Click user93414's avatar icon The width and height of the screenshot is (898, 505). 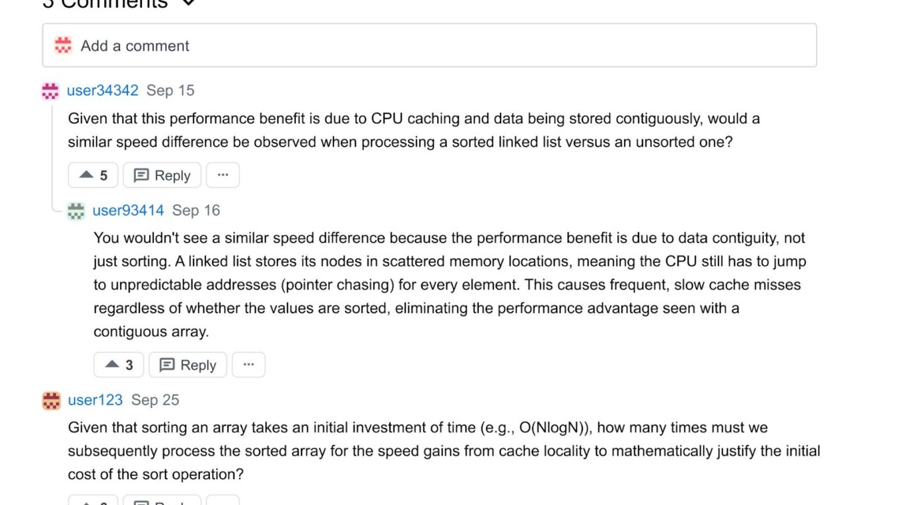point(77,211)
